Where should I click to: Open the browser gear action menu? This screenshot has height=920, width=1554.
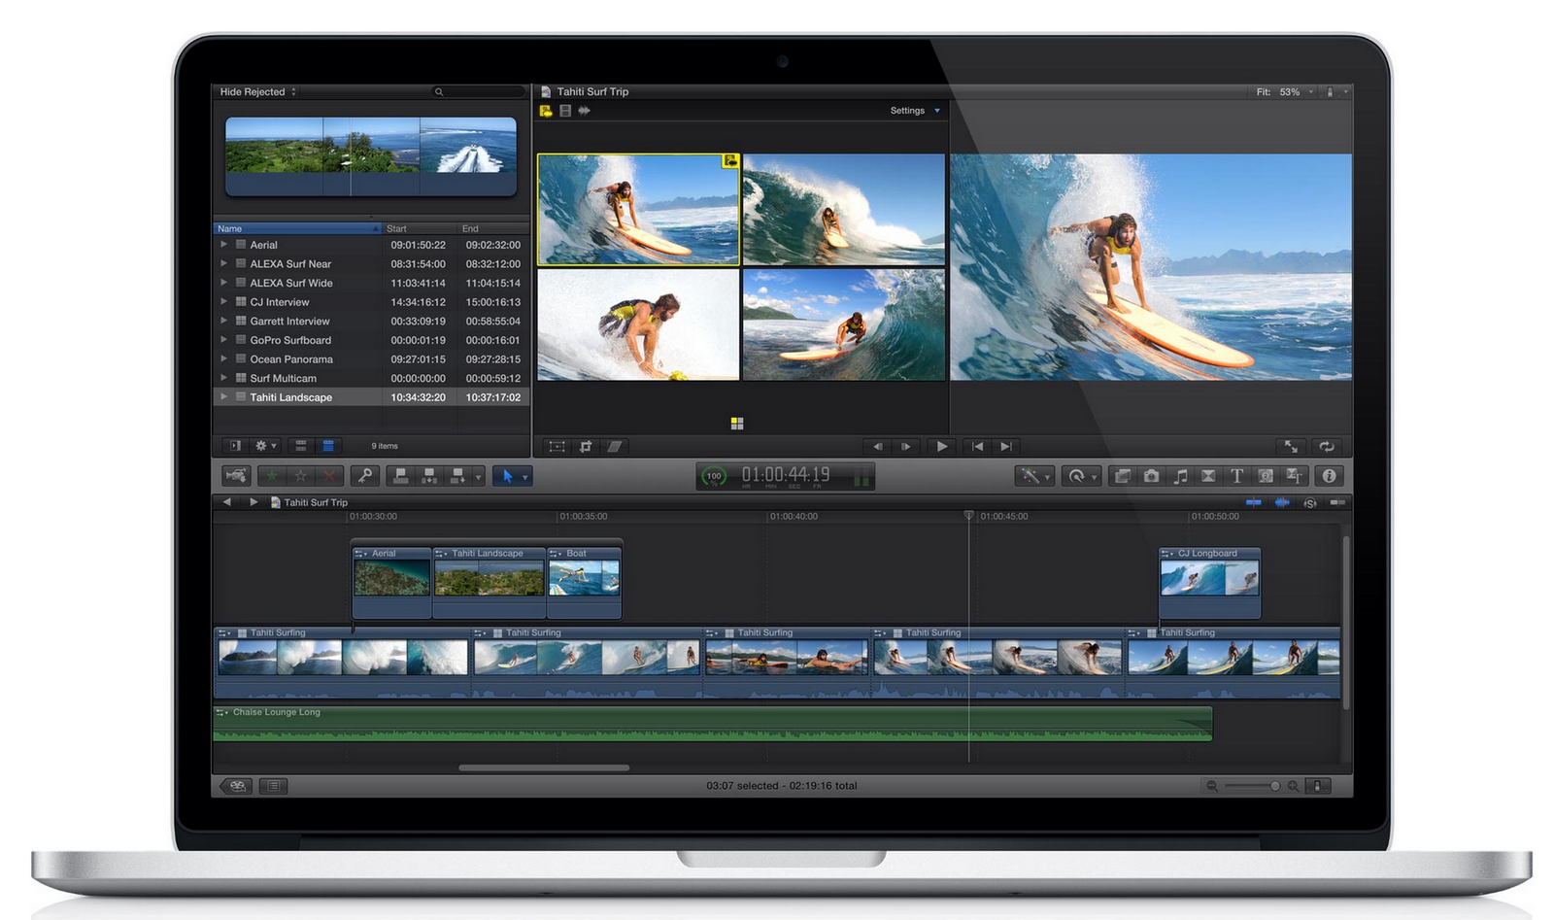pos(265,446)
